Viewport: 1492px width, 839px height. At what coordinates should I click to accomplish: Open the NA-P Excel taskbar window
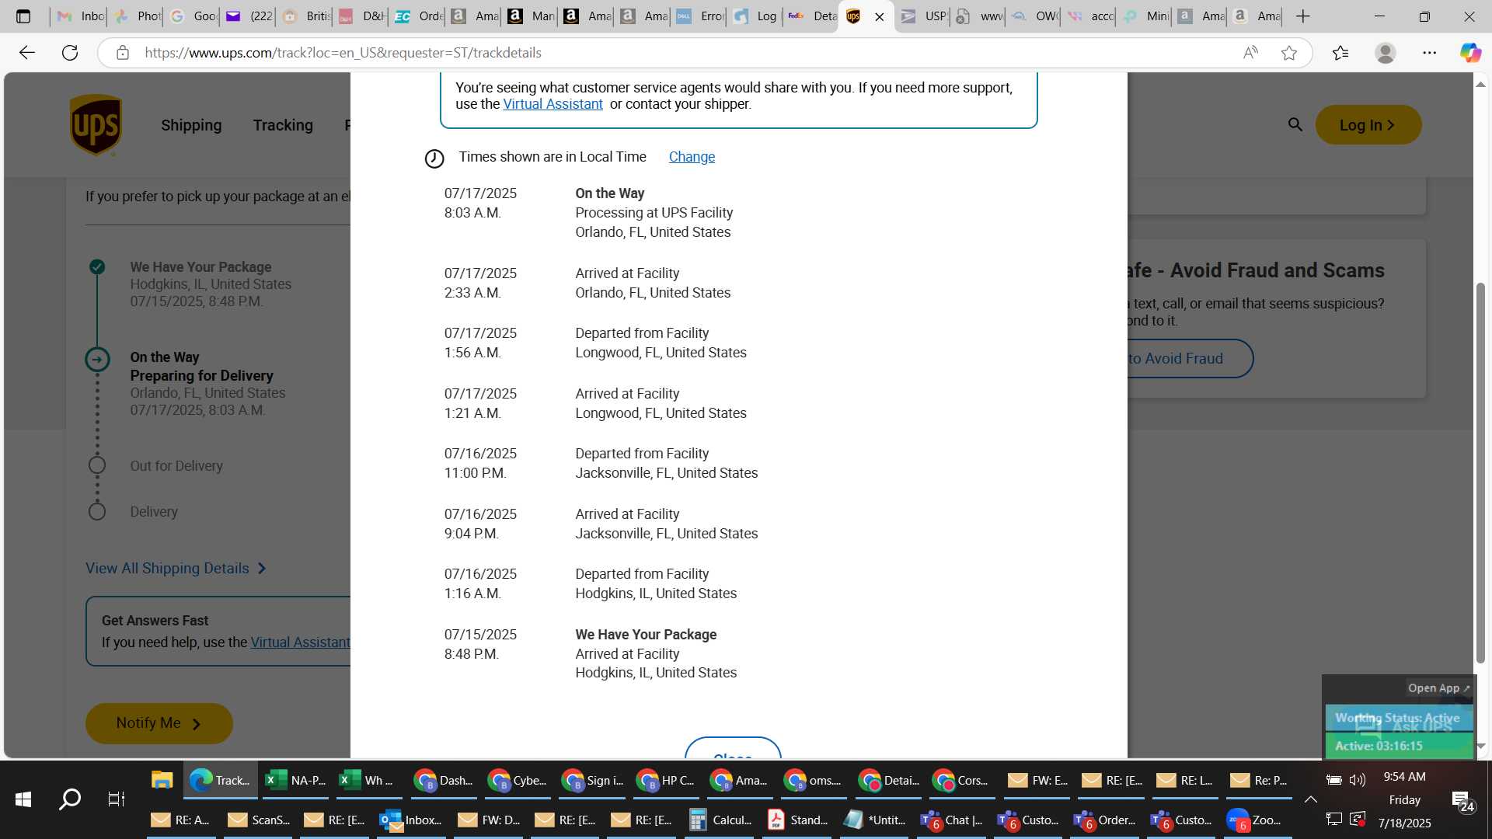click(295, 780)
